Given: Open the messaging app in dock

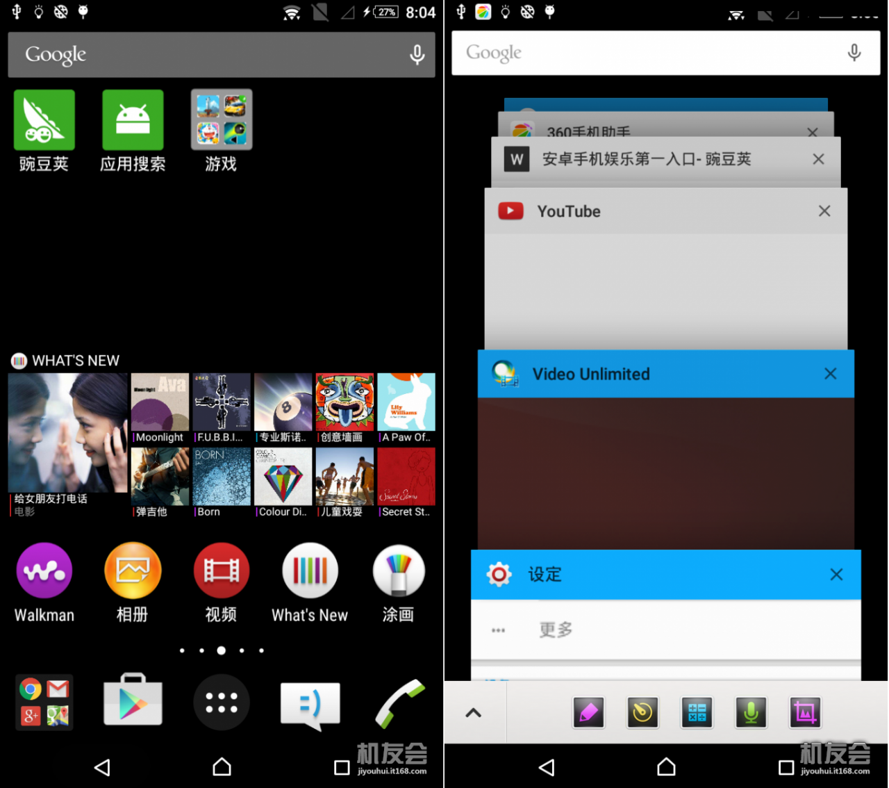Looking at the screenshot, I should pyautogui.click(x=310, y=705).
